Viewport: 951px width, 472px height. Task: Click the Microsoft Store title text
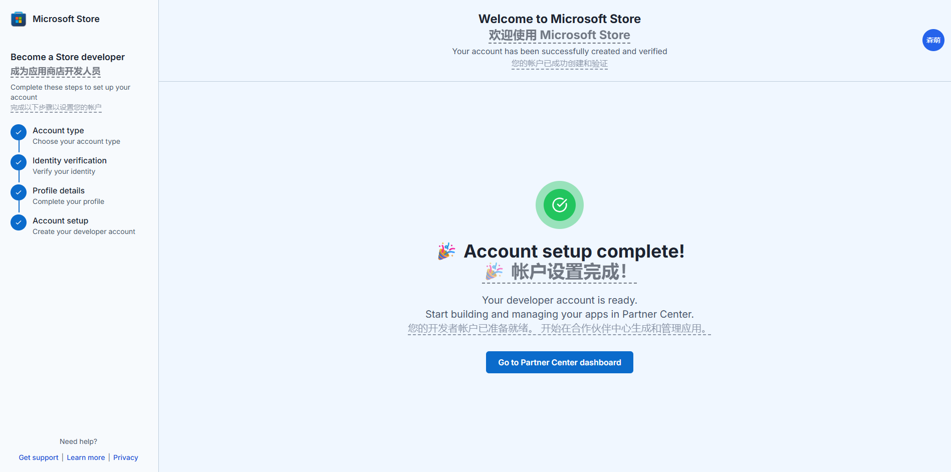[x=66, y=19]
